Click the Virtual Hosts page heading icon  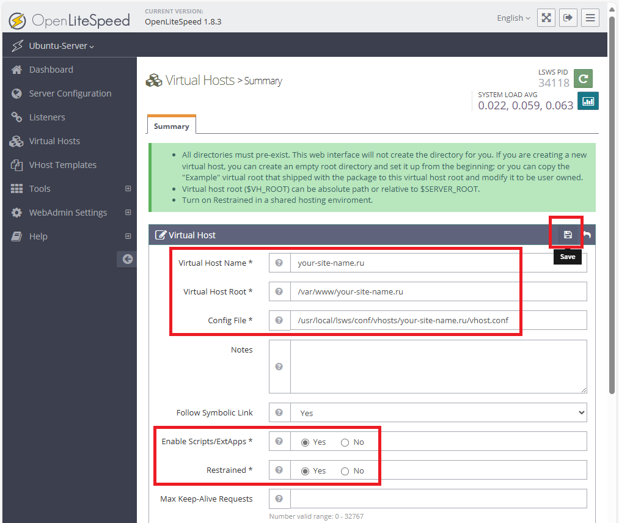[153, 81]
